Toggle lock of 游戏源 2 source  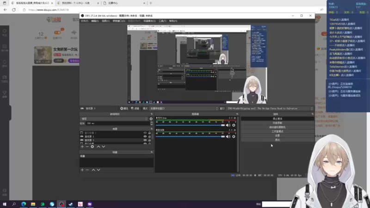click(149, 136)
